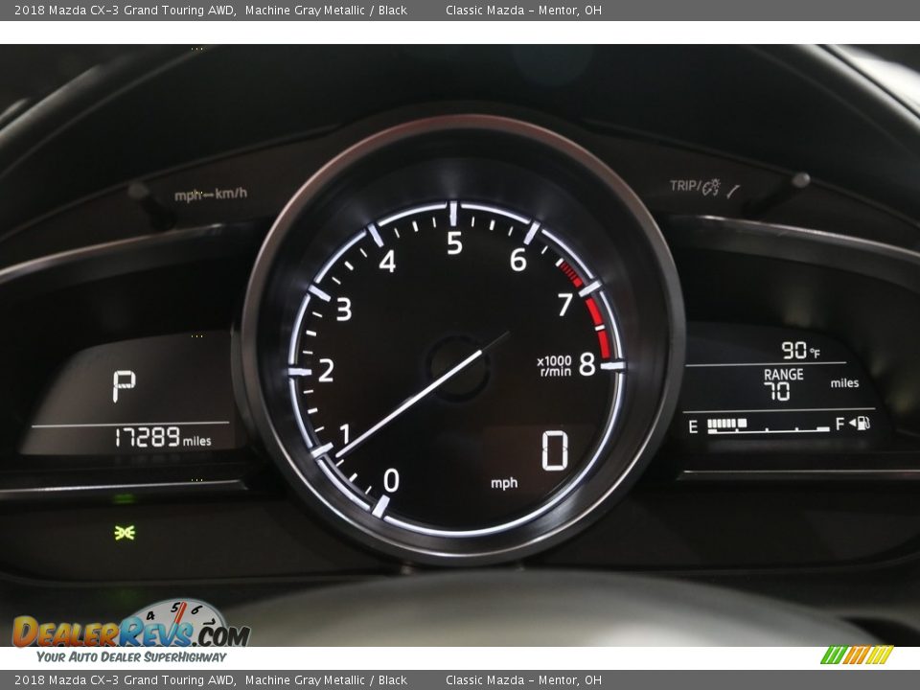Screen dimensions: 920x690
Task: Click the digital speed readout 0
Action: click(555, 450)
